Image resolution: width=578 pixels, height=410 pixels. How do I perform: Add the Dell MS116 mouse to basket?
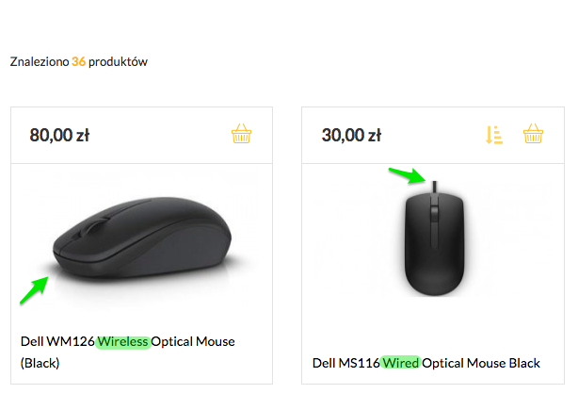click(533, 134)
